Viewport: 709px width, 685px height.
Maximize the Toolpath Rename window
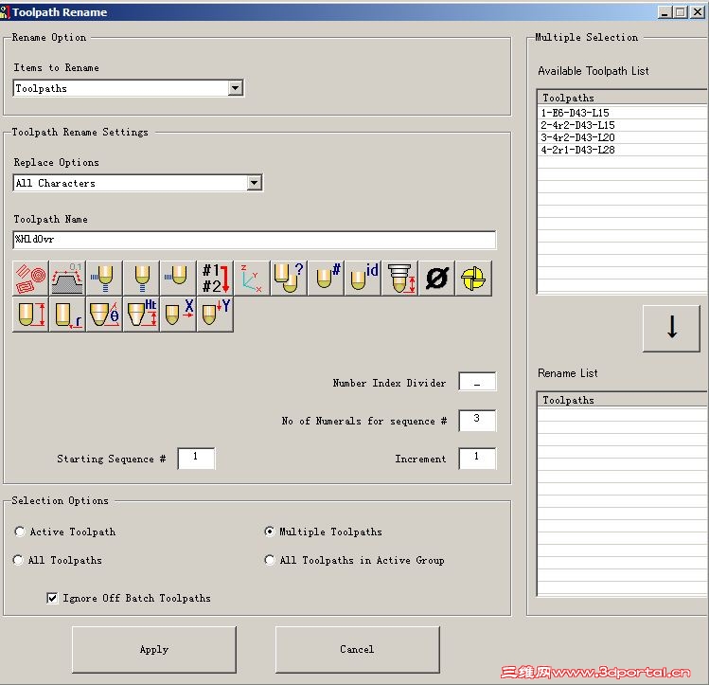tap(680, 12)
